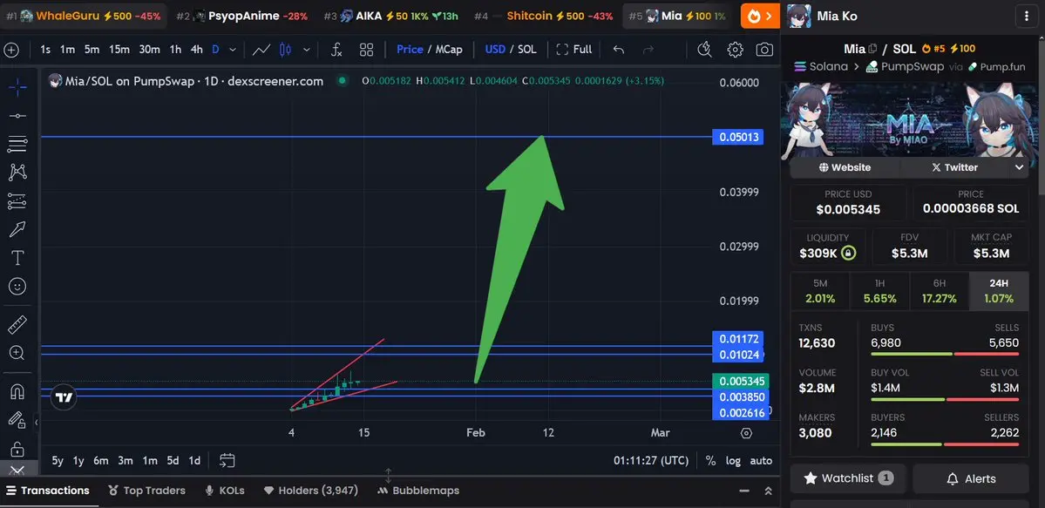Open the chart layout grid selector
The width and height of the screenshot is (1045, 508).
366,50
